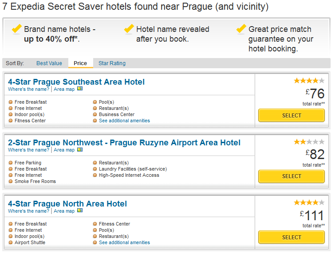Expand additional amenities for North Area hotel
This screenshot has height=253, width=331.
(x=124, y=242)
